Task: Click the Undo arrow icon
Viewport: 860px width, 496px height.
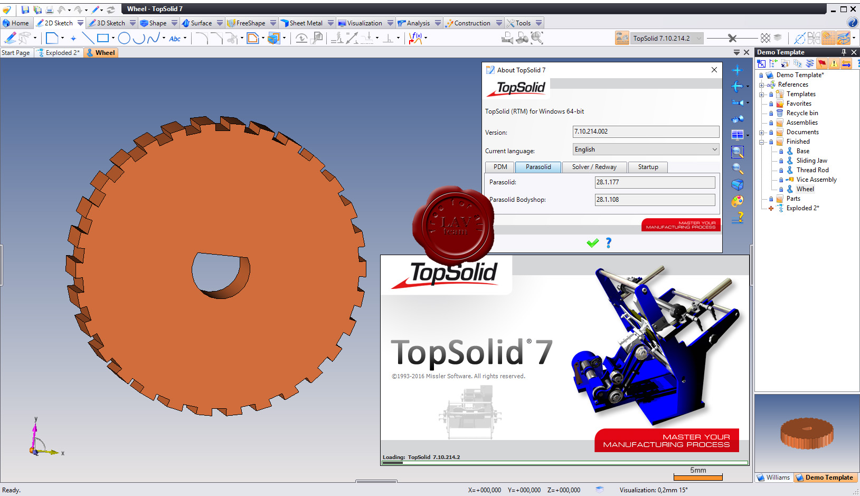Action: click(62, 9)
